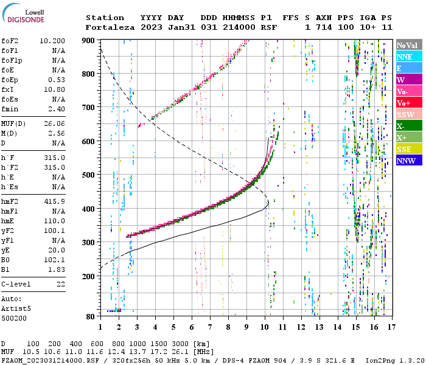Click the foEp value 0.53

coord(57,80)
